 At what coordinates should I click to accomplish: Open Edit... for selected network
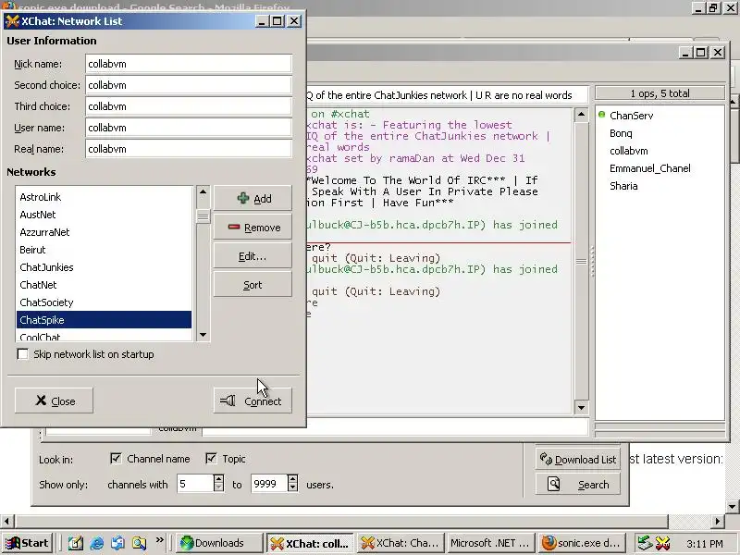253,256
